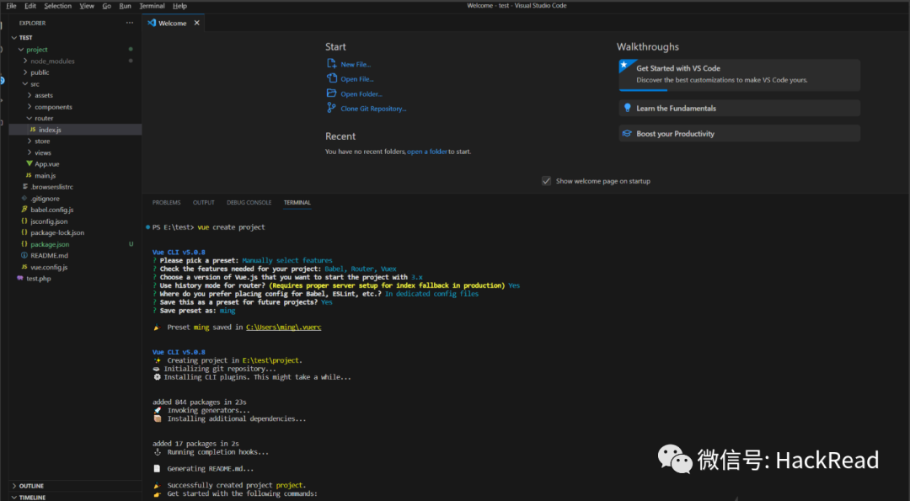Open the View menu

87,6
